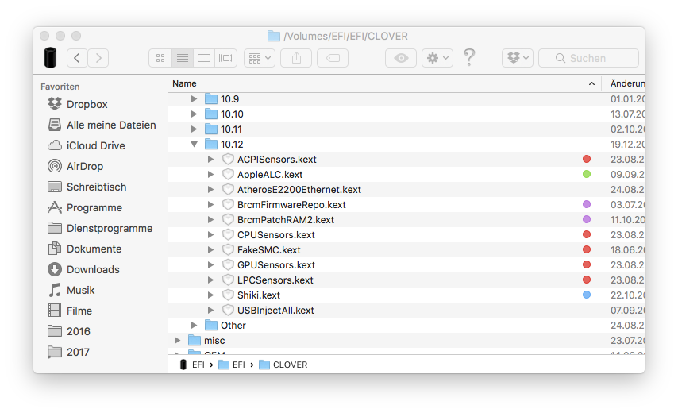Click the Änderungsdatum column header
Image resolution: width=678 pixels, height=413 pixels.
(x=627, y=83)
